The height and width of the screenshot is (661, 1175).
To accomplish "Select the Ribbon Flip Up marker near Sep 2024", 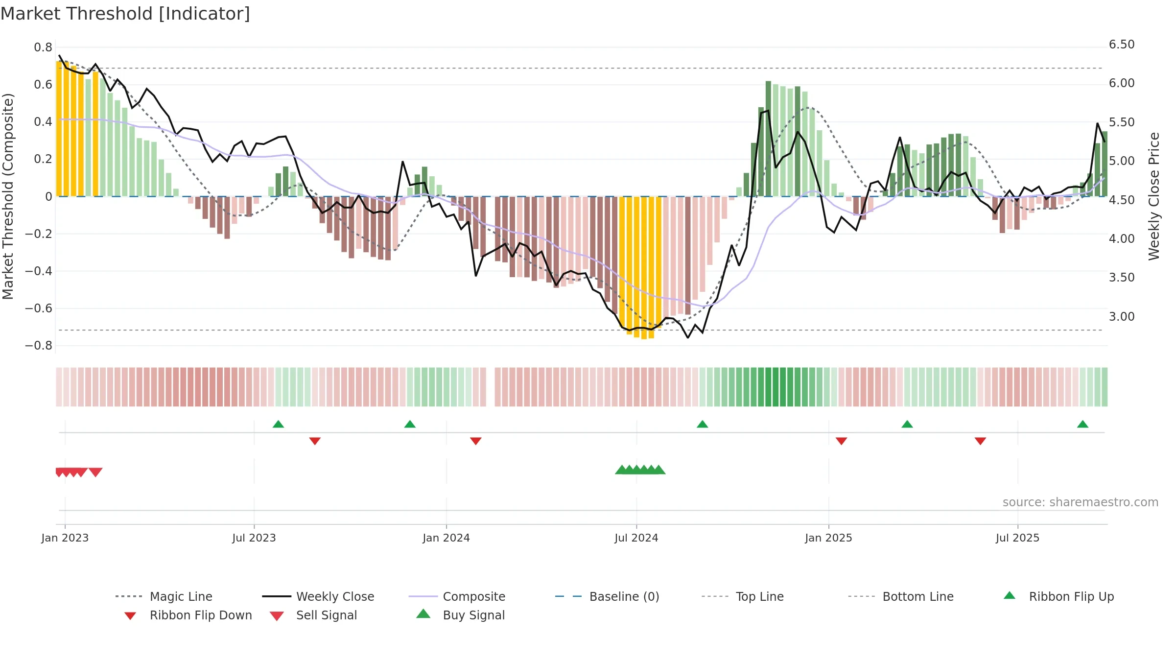I will click(702, 424).
